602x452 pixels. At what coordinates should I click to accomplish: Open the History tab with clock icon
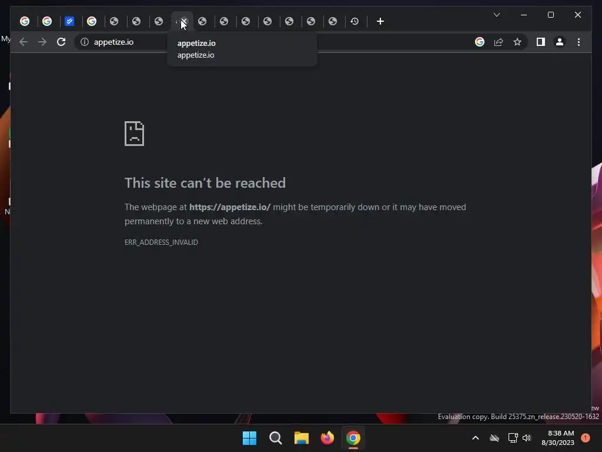[x=354, y=21]
